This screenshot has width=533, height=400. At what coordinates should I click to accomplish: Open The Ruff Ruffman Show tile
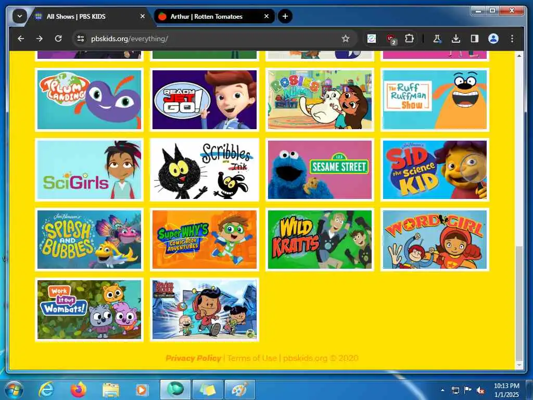(435, 99)
